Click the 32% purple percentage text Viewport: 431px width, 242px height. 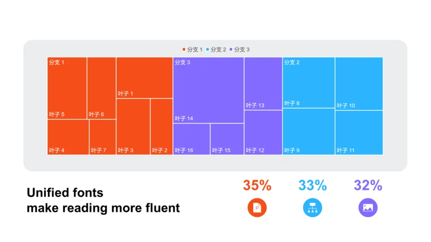click(368, 185)
